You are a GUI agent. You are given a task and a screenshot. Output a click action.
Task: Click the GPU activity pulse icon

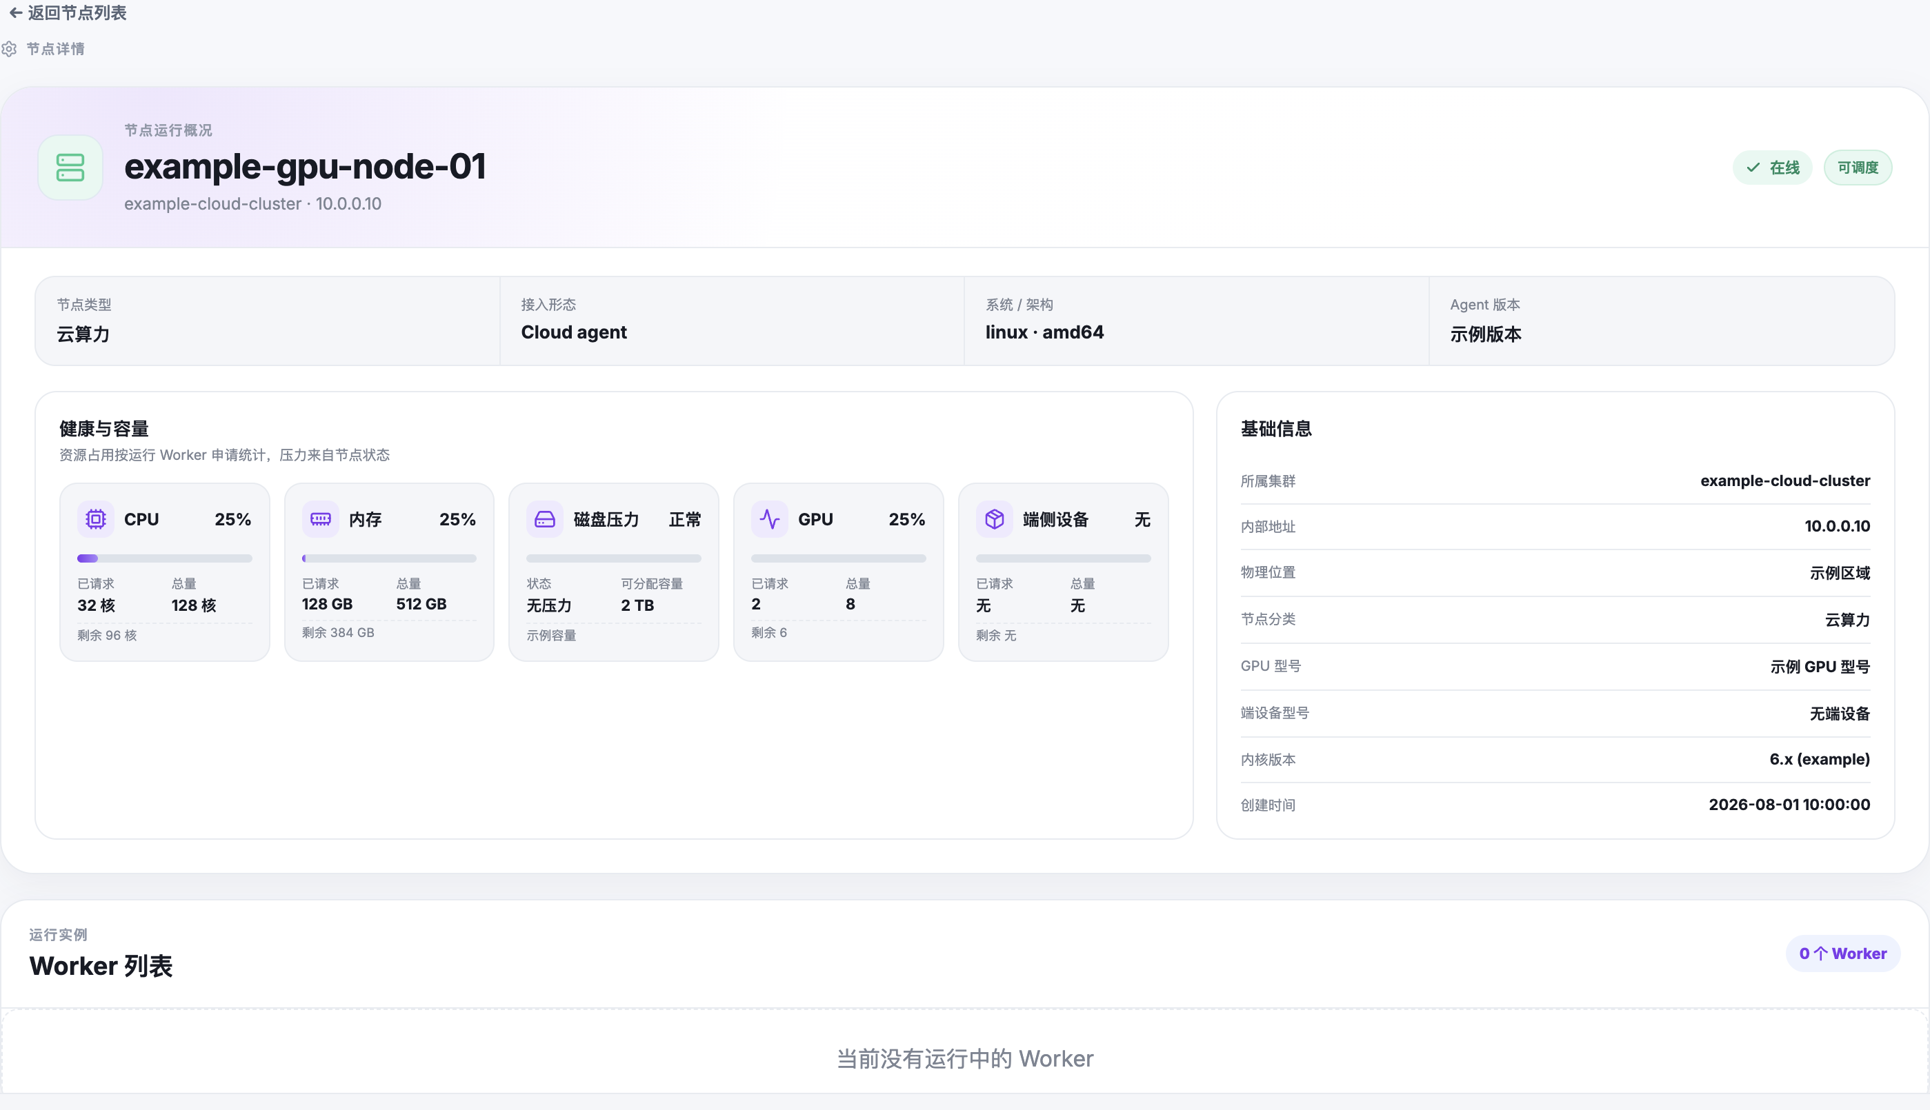tap(769, 519)
